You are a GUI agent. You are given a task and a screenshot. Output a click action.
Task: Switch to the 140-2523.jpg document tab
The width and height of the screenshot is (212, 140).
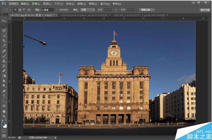32,15
